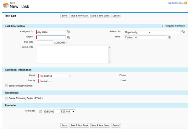The width and height of the screenshot is (190, 130).
Task: Click the Assigned To lookup icon
Action: coord(68,32)
